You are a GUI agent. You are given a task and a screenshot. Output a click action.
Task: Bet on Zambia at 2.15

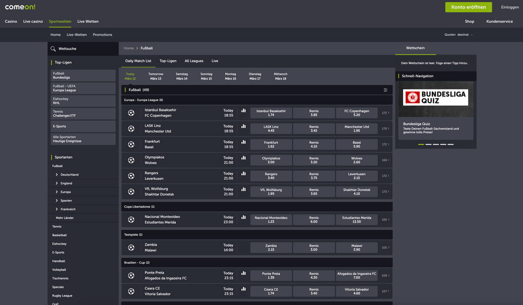point(271,247)
